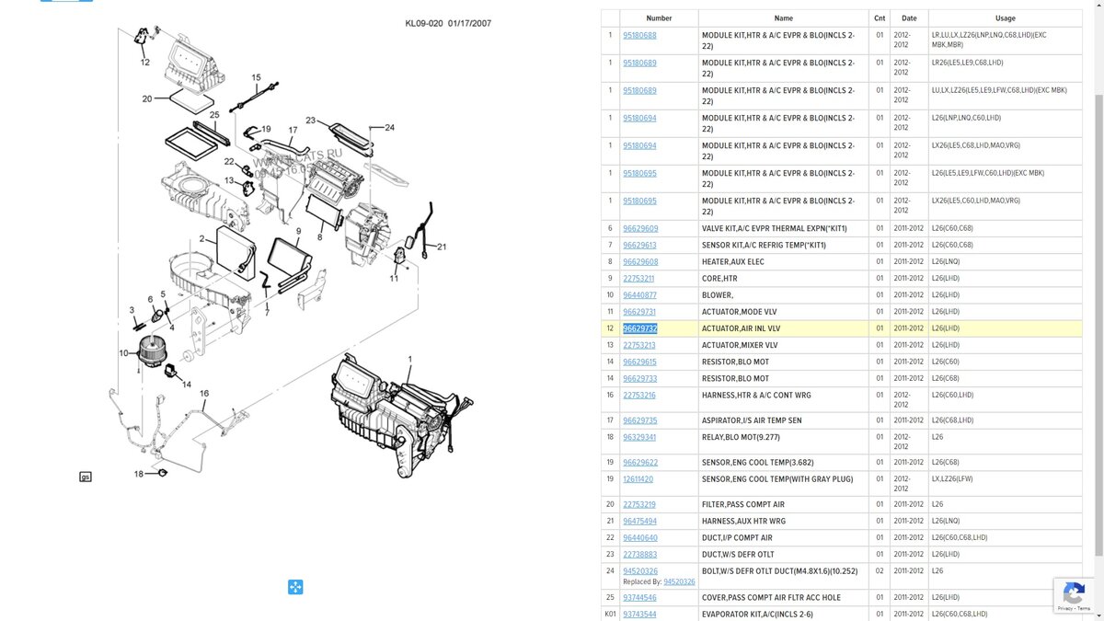Click part number 12611420 link
The height and width of the screenshot is (621, 1104).
[638, 479]
